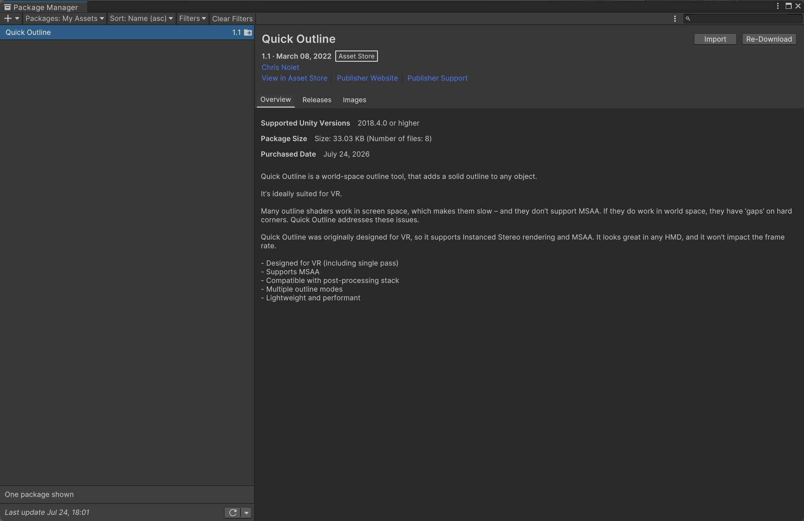The image size is (804, 521).
Task: Switch to the Releases tab
Action: tap(317, 100)
